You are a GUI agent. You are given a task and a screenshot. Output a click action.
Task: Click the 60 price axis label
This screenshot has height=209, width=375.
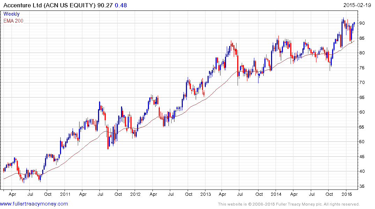tap(362, 112)
